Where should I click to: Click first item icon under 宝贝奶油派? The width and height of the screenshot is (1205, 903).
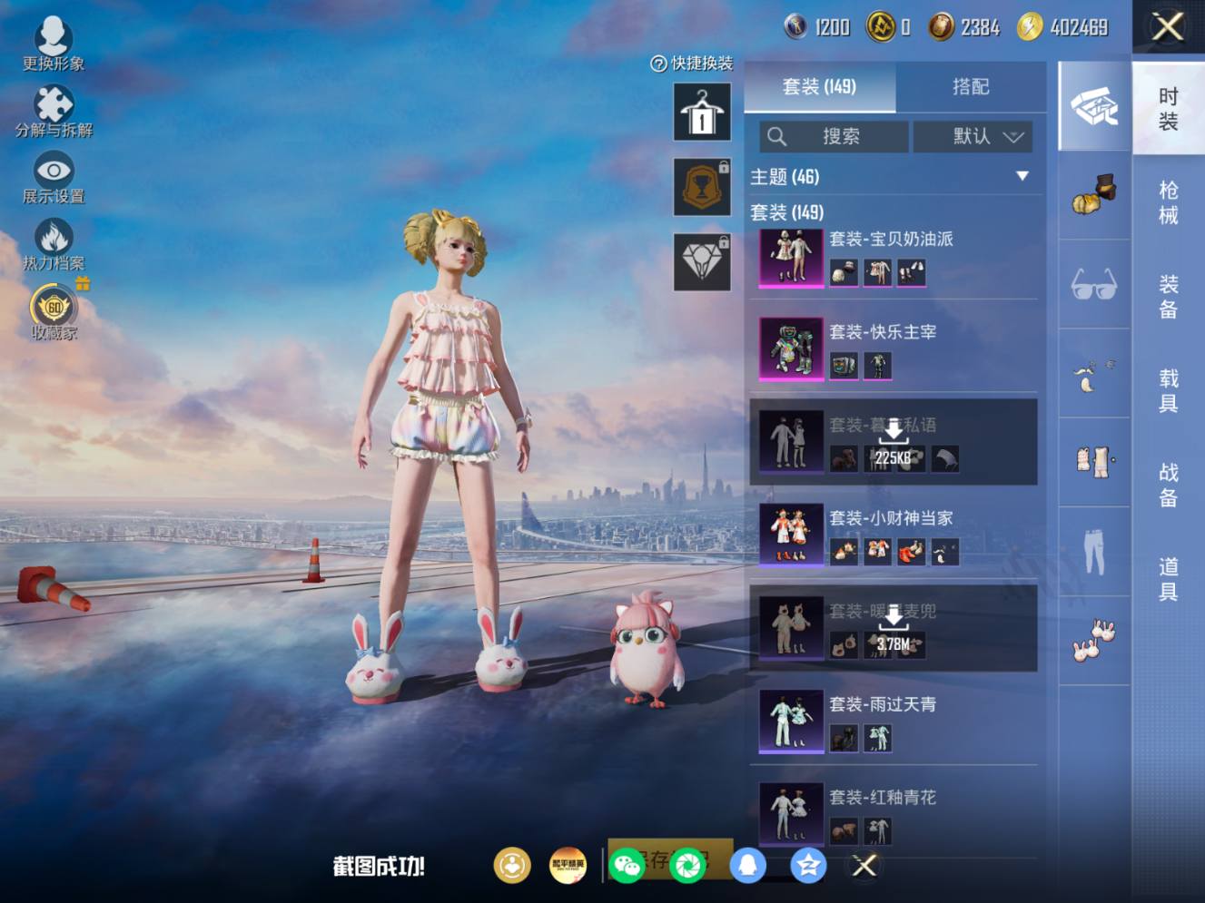pos(844,272)
